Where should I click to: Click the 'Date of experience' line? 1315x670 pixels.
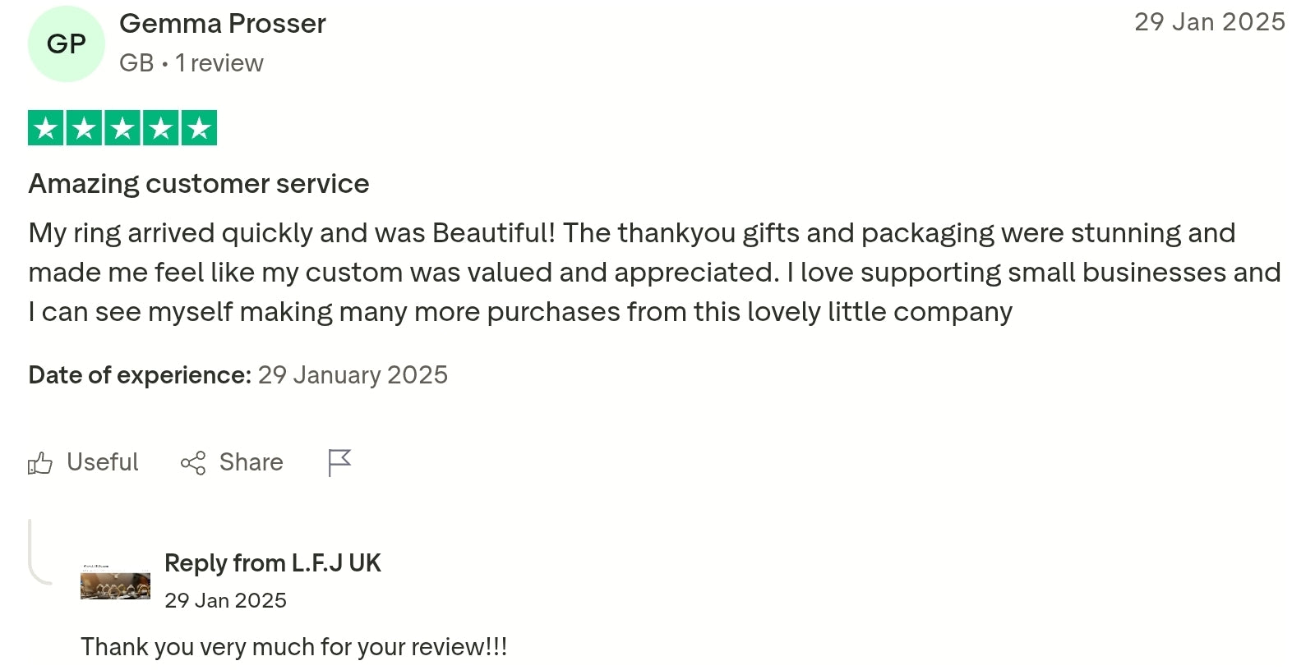(238, 375)
